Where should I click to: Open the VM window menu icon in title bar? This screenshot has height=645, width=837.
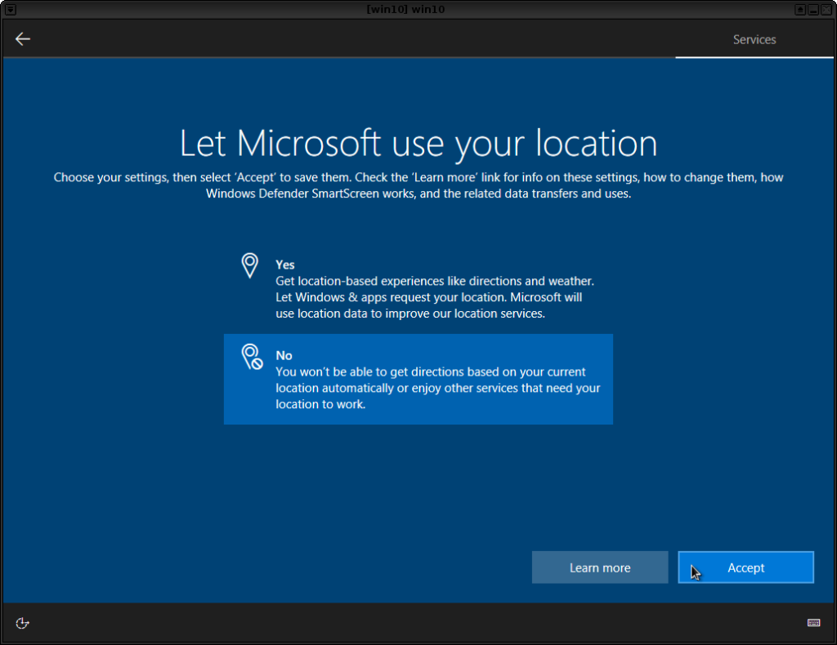point(10,9)
